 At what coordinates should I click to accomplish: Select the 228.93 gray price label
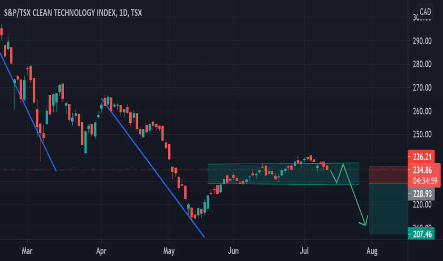(421, 194)
